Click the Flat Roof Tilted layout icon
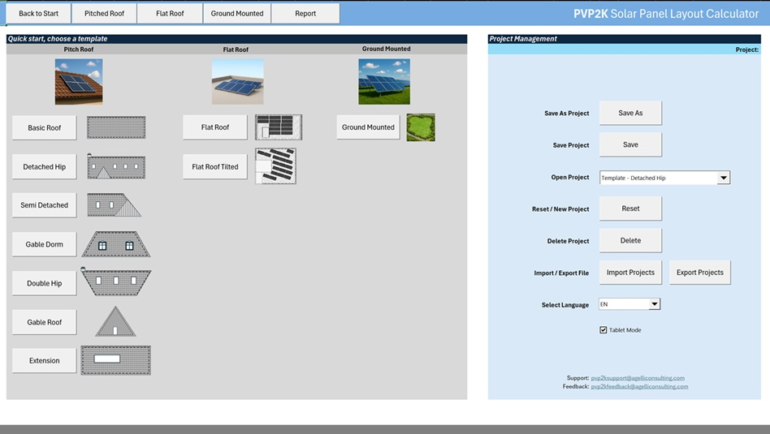 (275, 166)
